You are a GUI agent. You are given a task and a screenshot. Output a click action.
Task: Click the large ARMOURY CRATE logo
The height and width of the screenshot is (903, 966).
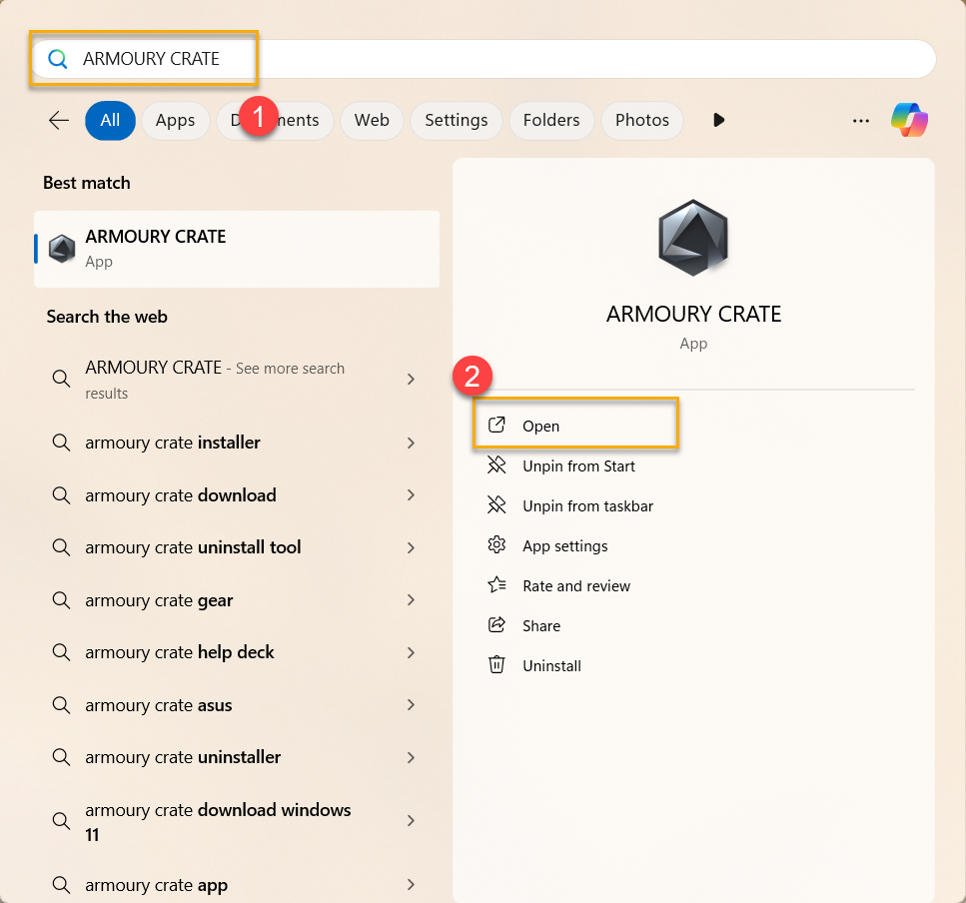pos(693,237)
